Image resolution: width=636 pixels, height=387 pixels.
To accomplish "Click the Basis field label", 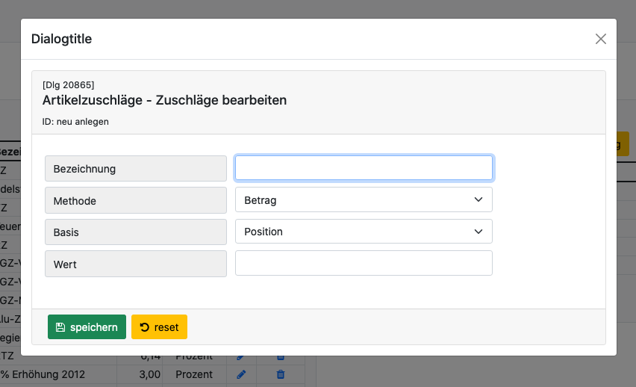I will click(x=66, y=232).
